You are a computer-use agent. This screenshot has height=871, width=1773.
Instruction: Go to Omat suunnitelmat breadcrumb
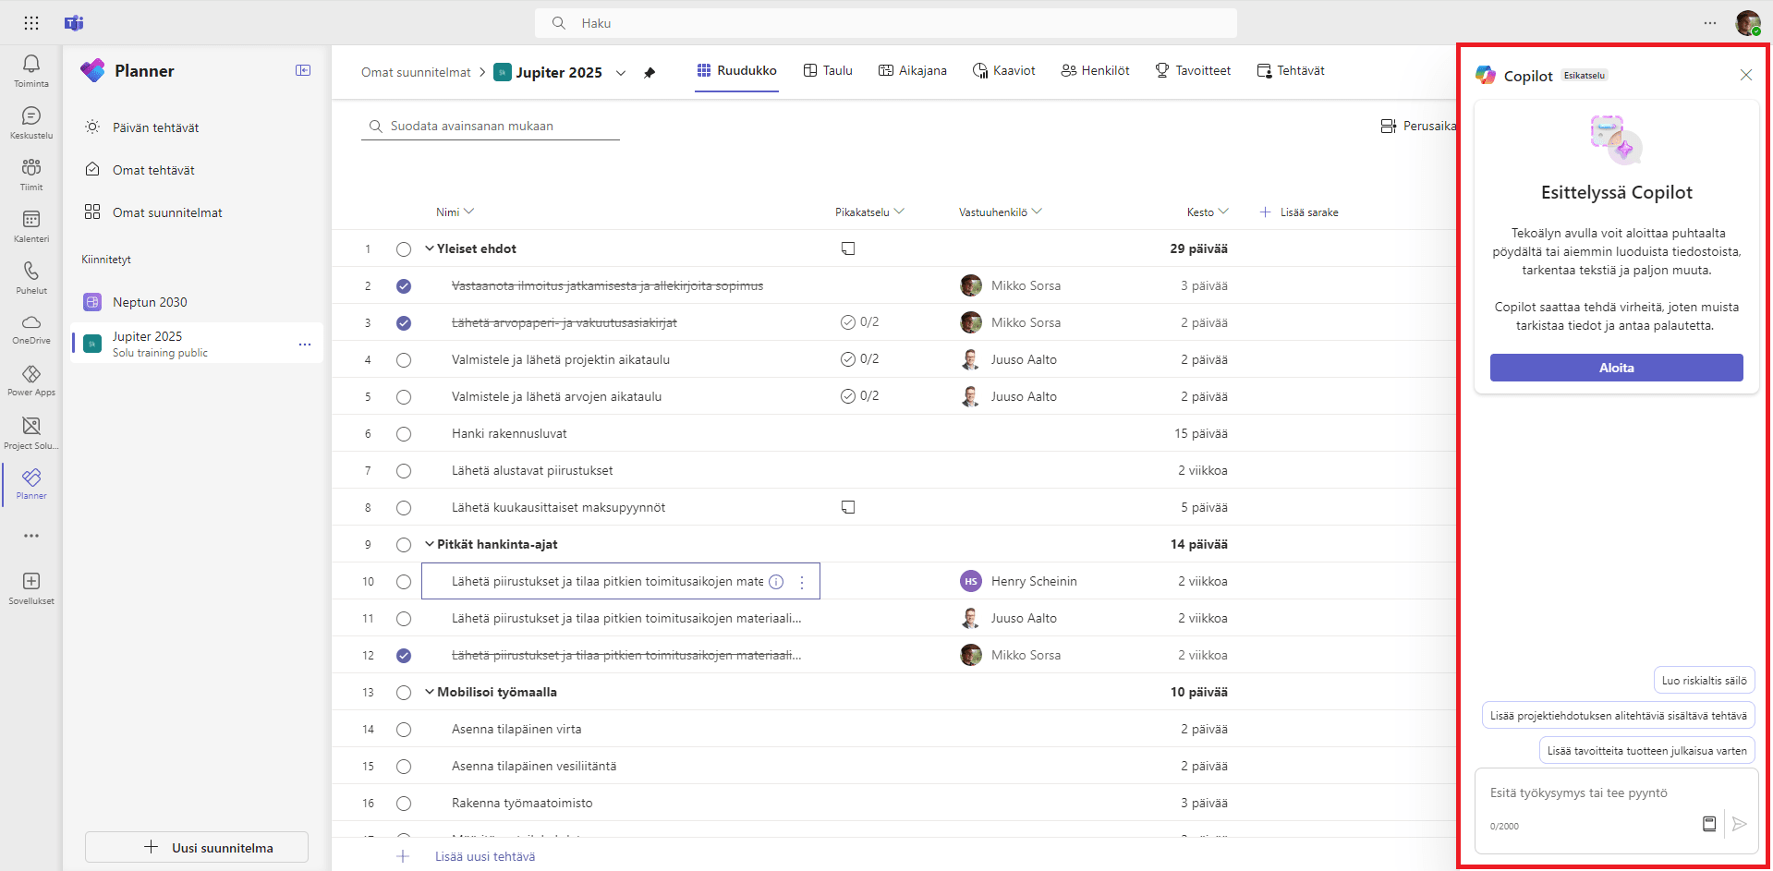click(416, 72)
